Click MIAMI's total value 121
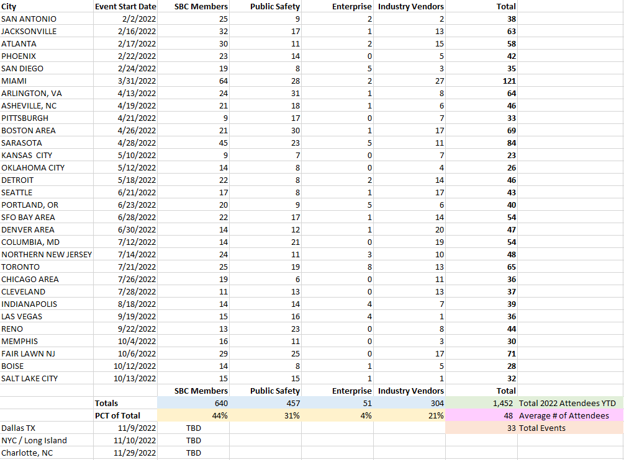 [481, 81]
